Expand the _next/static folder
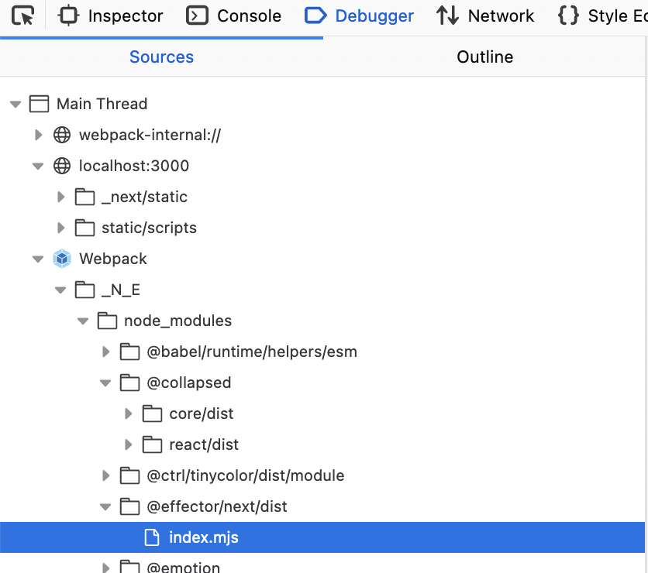This screenshot has width=648, height=573. coord(61,197)
